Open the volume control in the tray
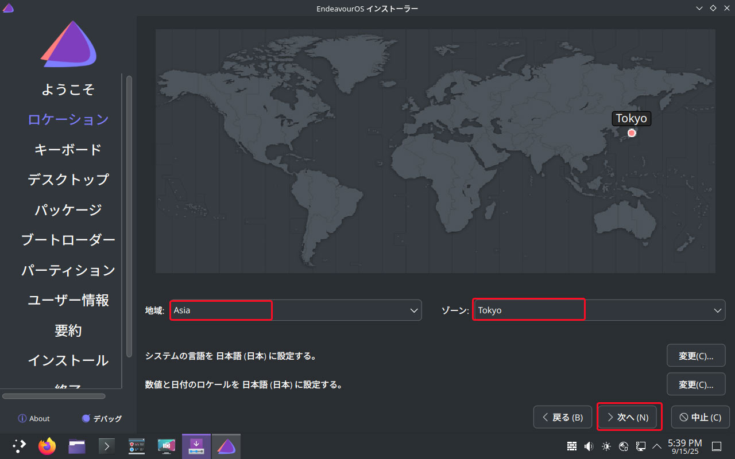735x459 pixels. (589, 446)
